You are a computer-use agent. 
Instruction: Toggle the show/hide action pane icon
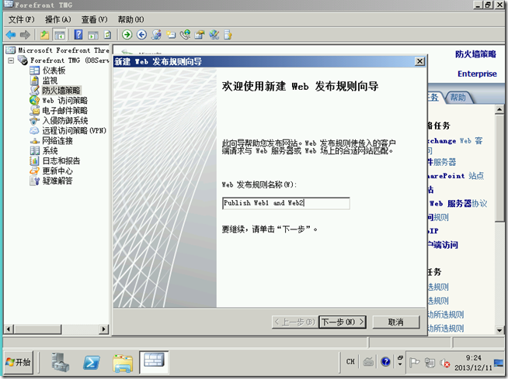tap(93, 35)
